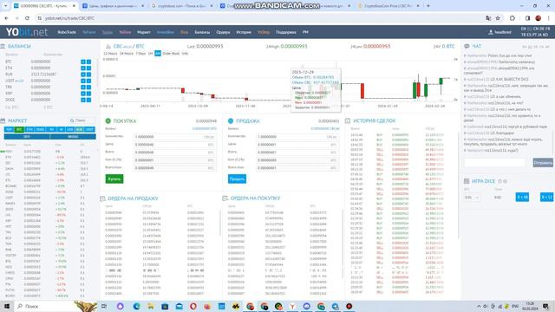Select the DASH row in market list
This screenshot has height=312, width=555.
pyautogui.click(x=49, y=169)
